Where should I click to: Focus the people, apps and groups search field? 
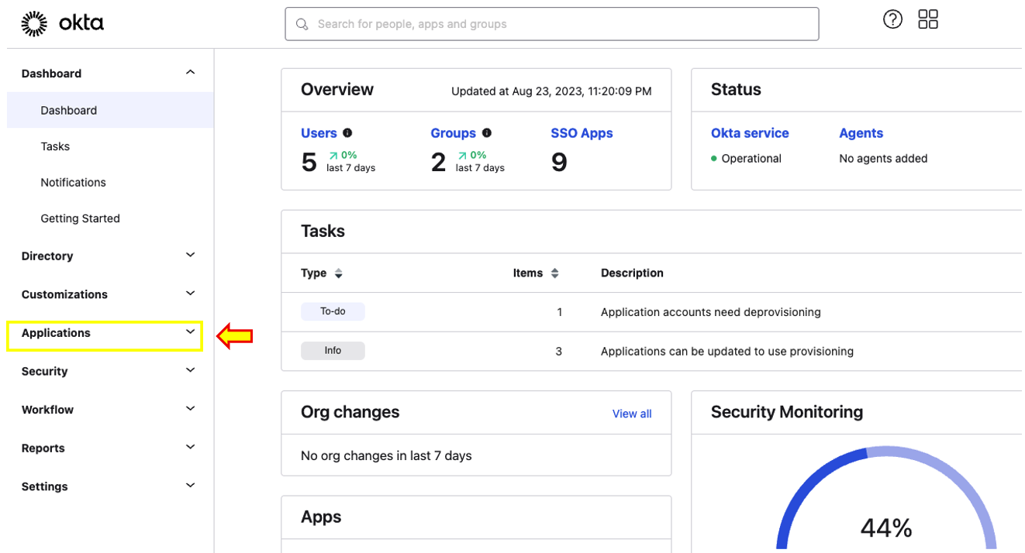tap(552, 24)
